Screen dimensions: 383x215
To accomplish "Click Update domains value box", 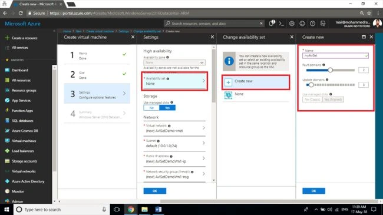I will click(364, 85).
